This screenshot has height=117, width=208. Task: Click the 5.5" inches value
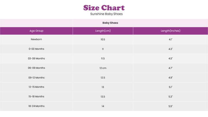click(x=170, y=106)
